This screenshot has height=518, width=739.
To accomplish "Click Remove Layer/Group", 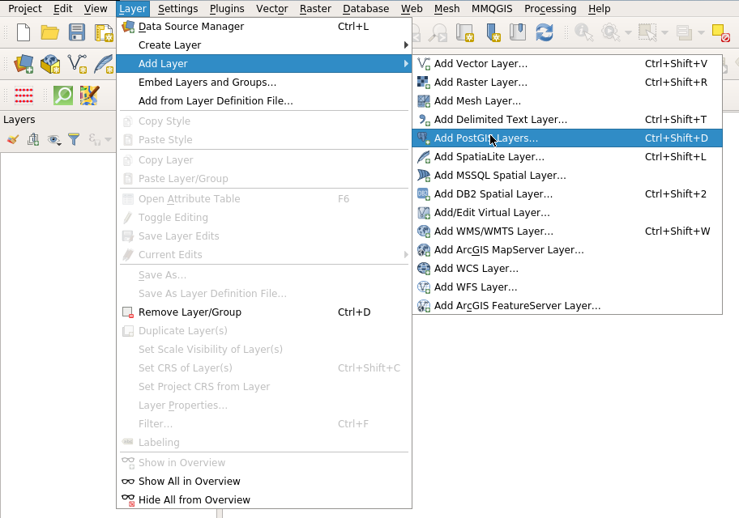I will 190,312.
